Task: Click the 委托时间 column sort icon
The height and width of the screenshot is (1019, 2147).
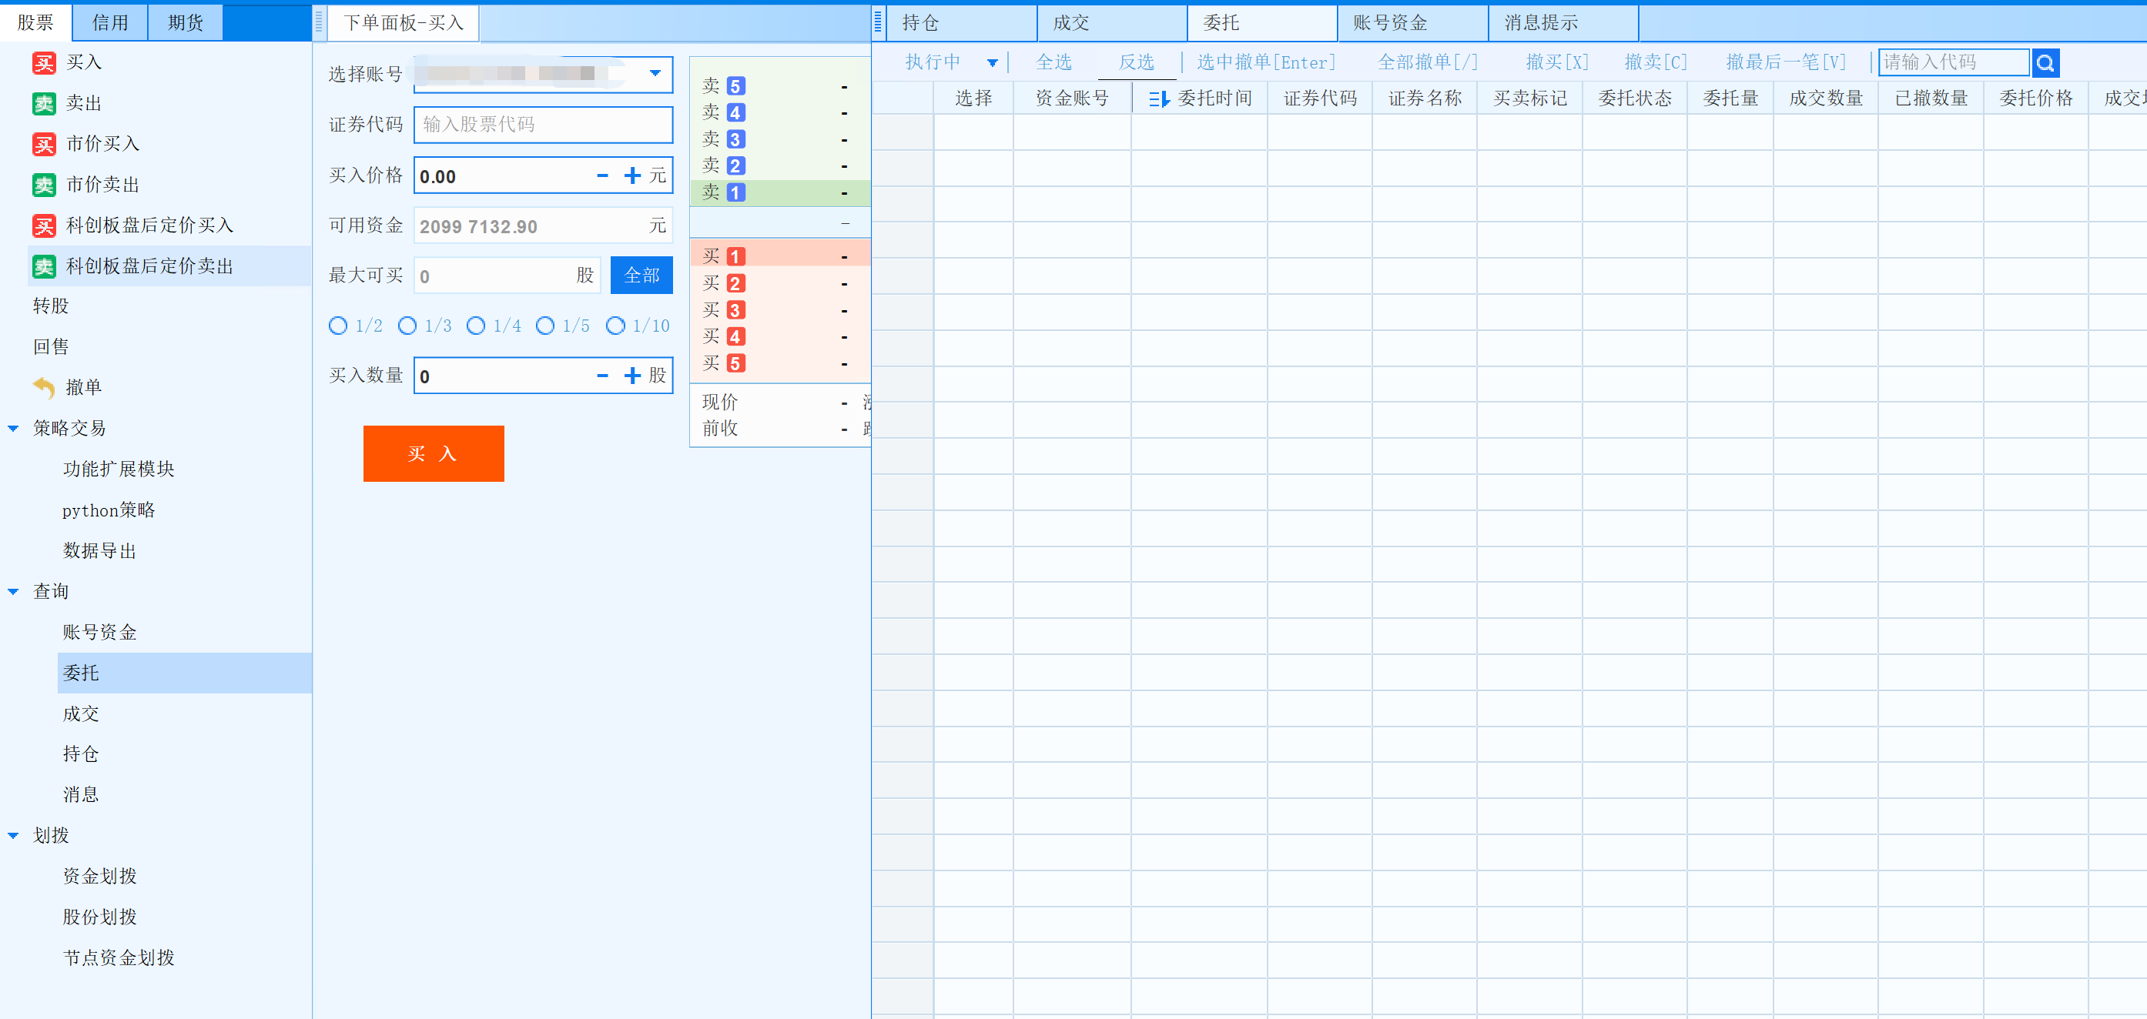Action: pos(1159,99)
